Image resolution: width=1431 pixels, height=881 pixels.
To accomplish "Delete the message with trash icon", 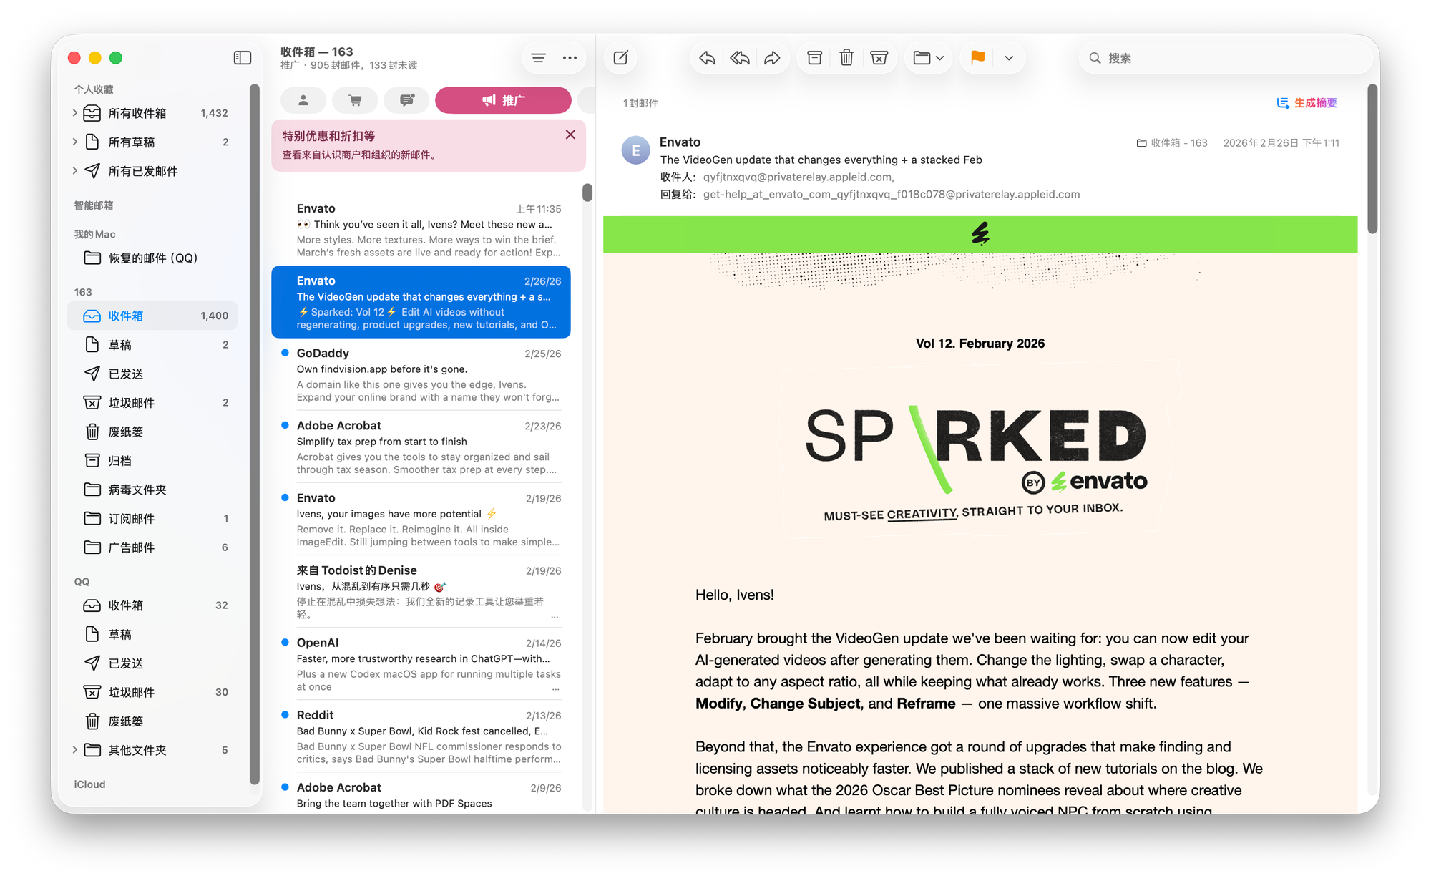I will [x=846, y=58].
